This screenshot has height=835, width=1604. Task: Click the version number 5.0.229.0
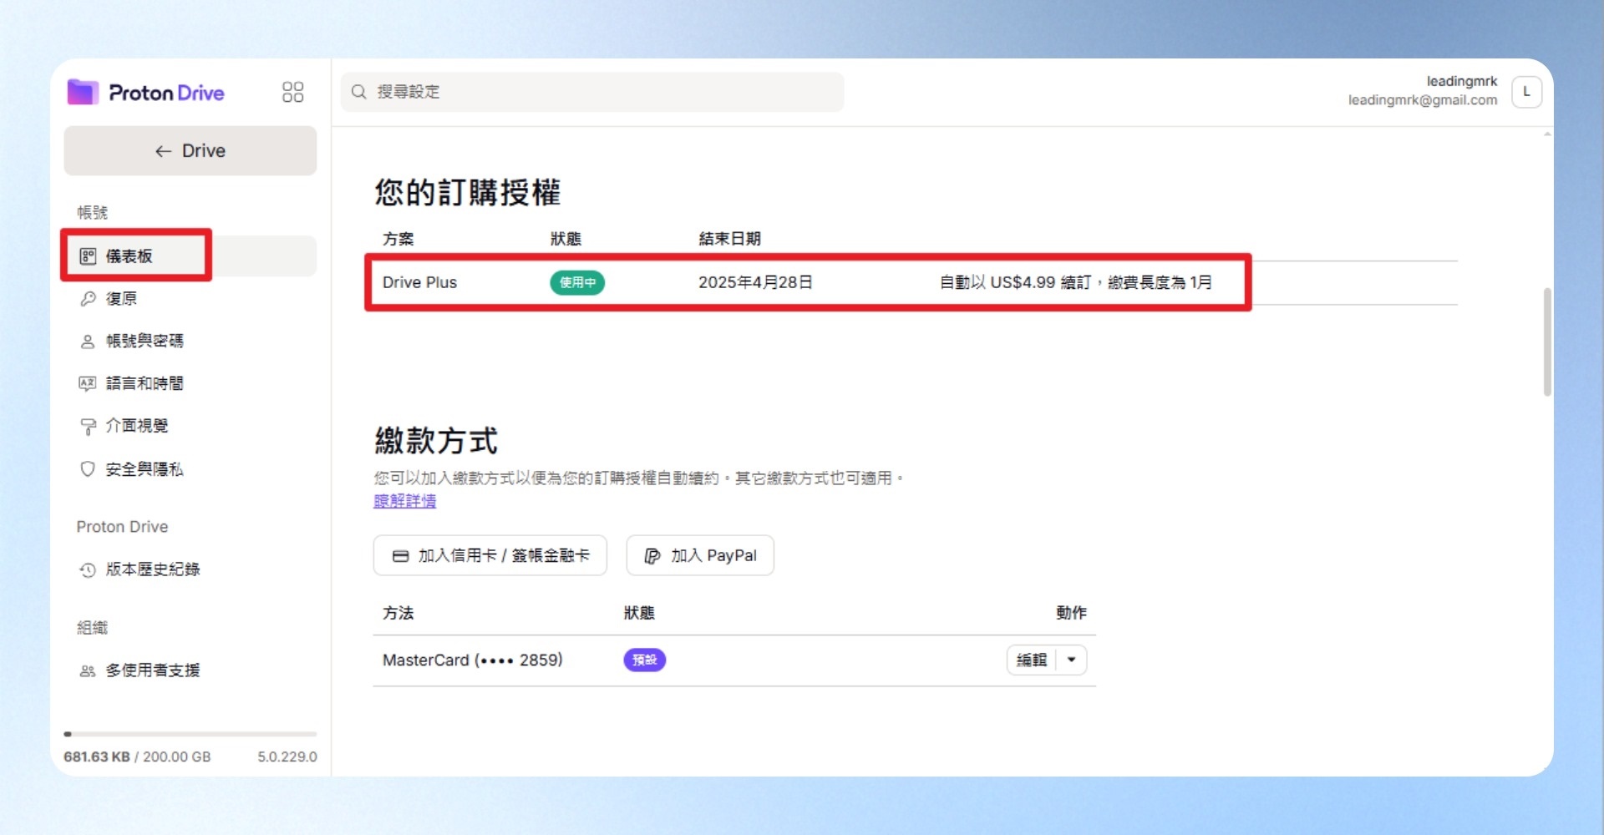(287, 757)
